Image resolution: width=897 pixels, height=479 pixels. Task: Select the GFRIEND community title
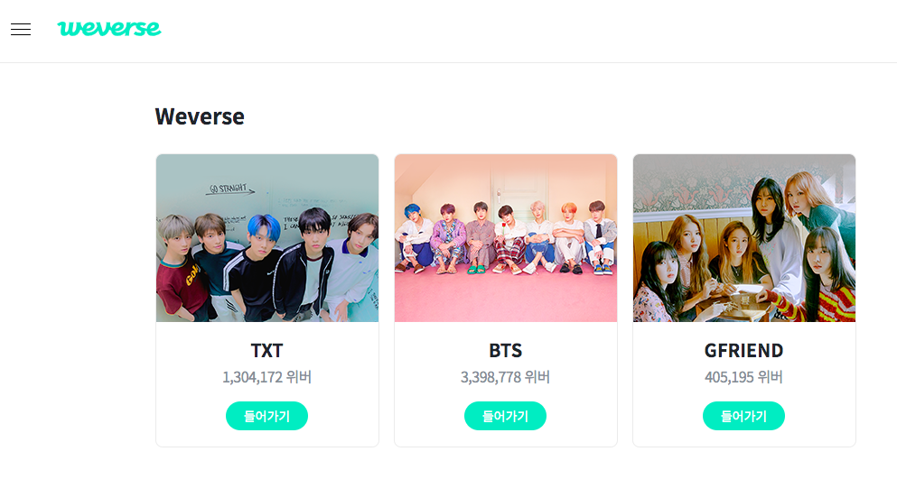point(743,350)
